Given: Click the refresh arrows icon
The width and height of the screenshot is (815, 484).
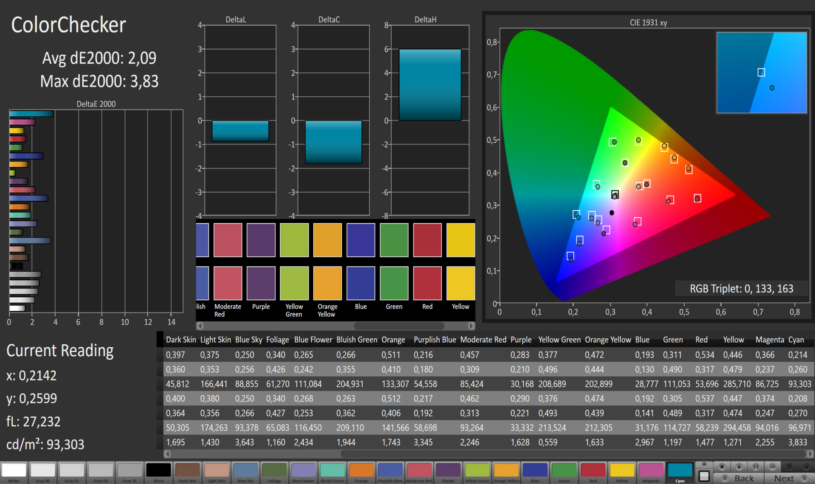Looking at the screenshot, I should pyautogui.click(x=789, y=467).
